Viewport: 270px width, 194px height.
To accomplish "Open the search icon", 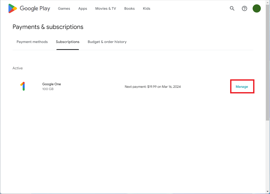I will pyautogui.click(x=232, y=8).
